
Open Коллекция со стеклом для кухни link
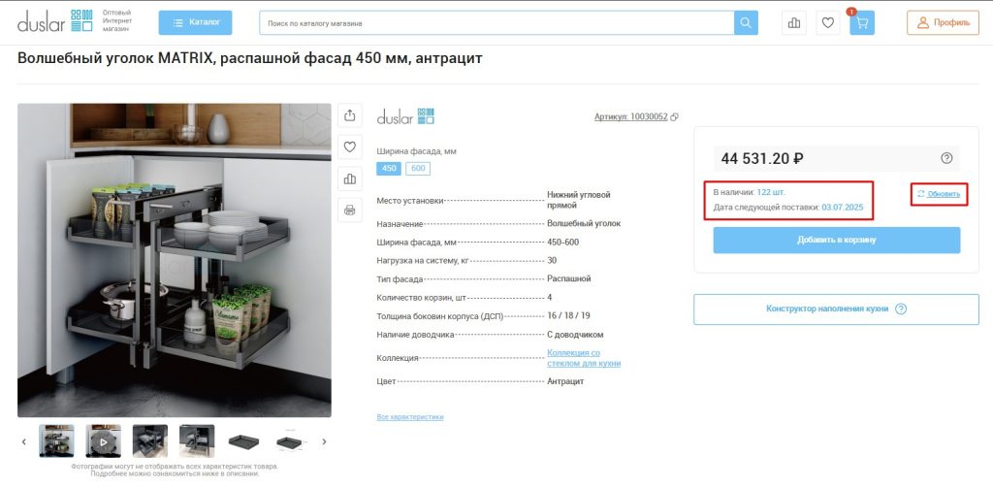pyautogui.click(x=584, y=358)
